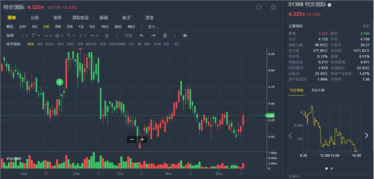Toggle the MA indicator
Screen dimensions: 374x179
pyautogui.click(x=40, y=44)
